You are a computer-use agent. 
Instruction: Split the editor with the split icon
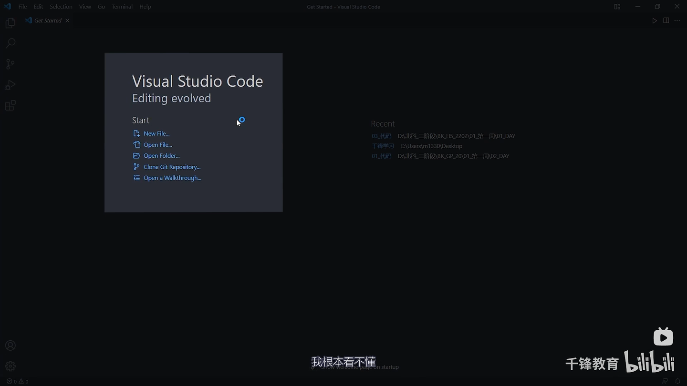click(x=666, y=20)
